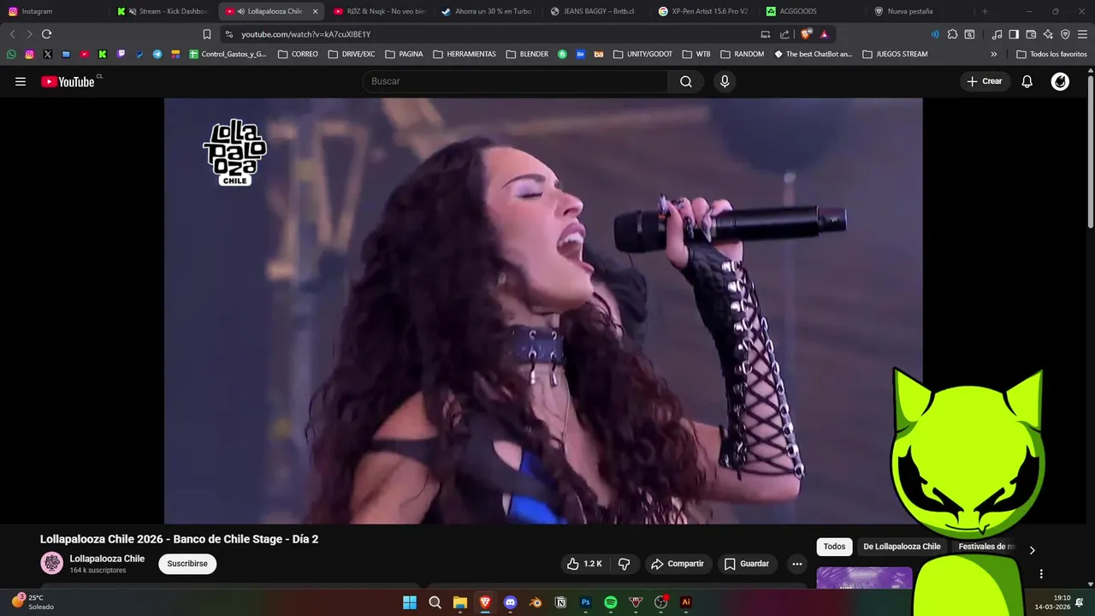Open the weather widget showing 25°C
Image resolution: width=1095 pixels, height=616 pixels.
[x=33, y=602]
